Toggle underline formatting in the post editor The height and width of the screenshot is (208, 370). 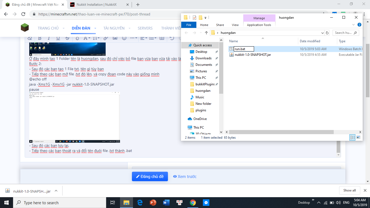pyautogui.click(x=58, y=38)
